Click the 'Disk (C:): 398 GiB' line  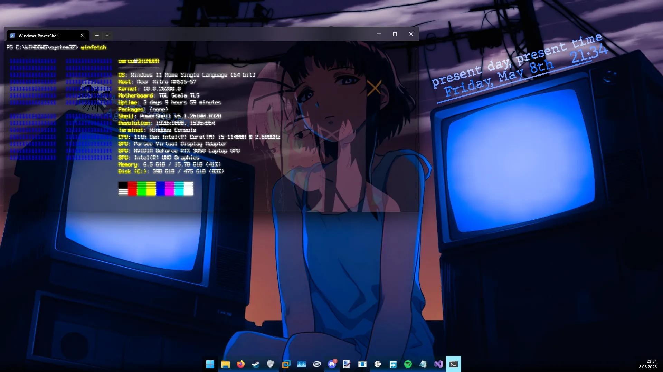[171, 171]
